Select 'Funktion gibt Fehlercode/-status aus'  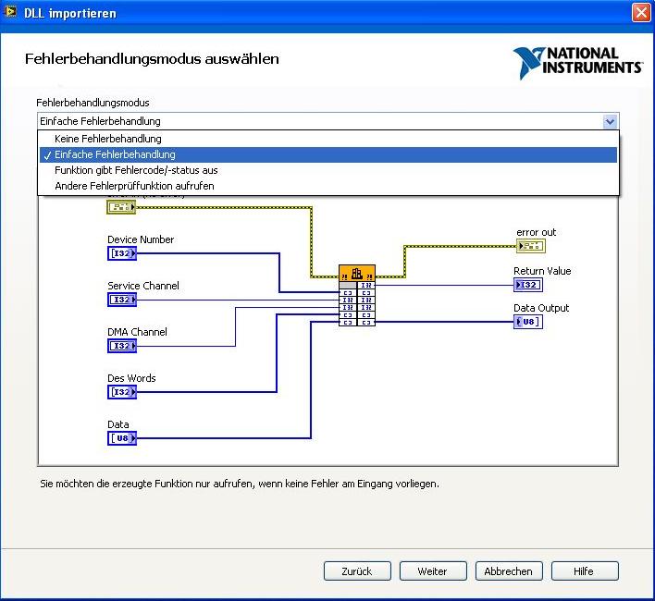pos(136,170)
